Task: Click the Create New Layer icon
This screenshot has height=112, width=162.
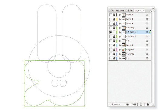Action: click(x=141, y=104)
